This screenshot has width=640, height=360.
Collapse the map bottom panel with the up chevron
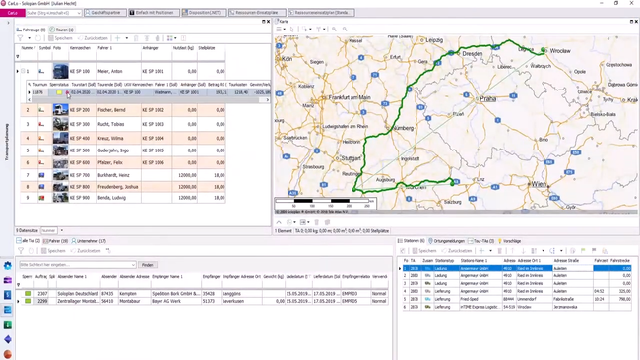[x=279, y=222]
